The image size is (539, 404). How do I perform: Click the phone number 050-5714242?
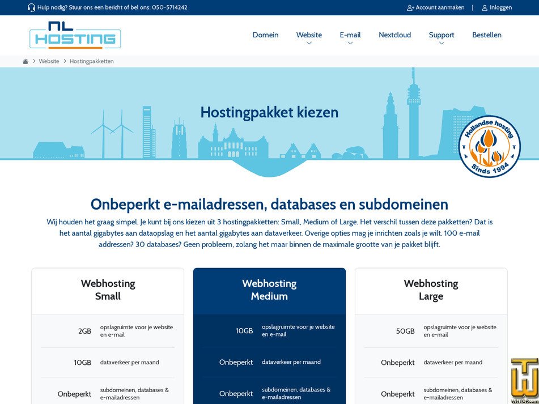click(170, 7)
